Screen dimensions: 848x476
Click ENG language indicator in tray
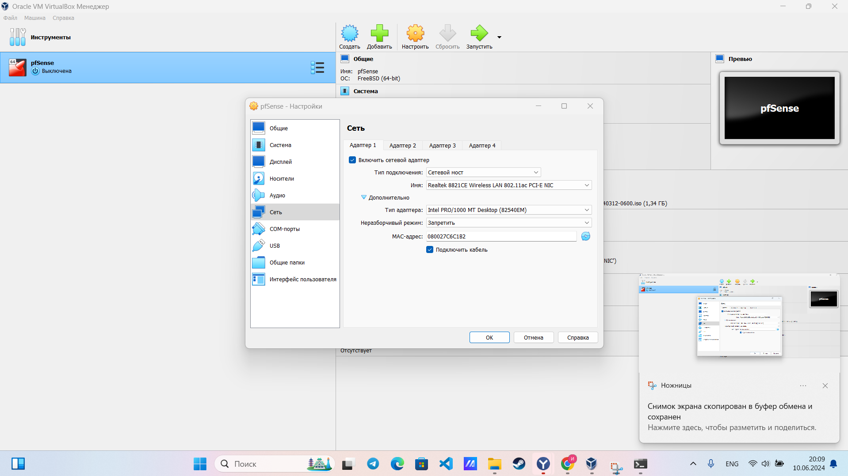[732, 464]
